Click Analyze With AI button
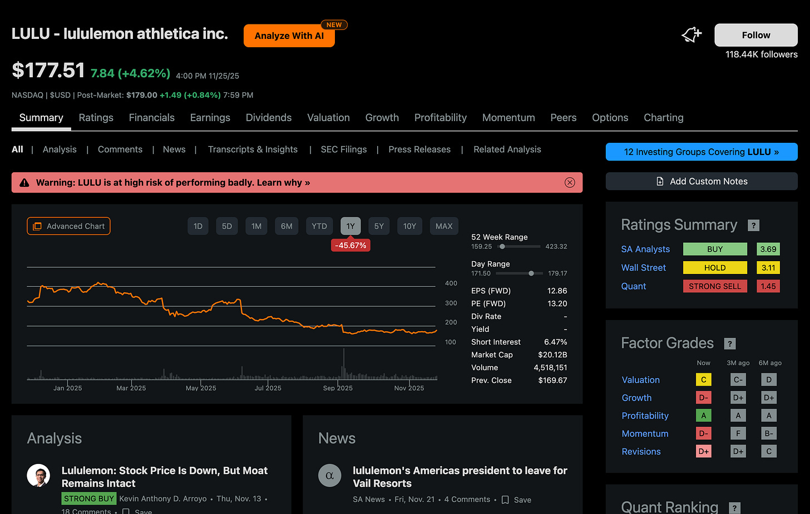This screenshot has width=810, height=514. [x=289, y=36]
